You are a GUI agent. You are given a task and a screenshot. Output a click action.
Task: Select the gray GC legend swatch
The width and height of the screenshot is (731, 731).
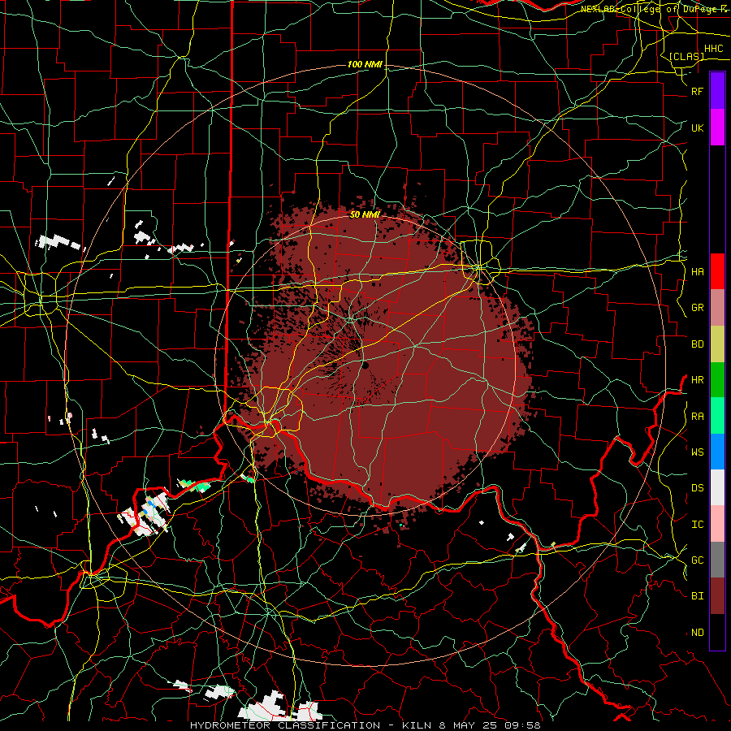click(x=717, y=560)
